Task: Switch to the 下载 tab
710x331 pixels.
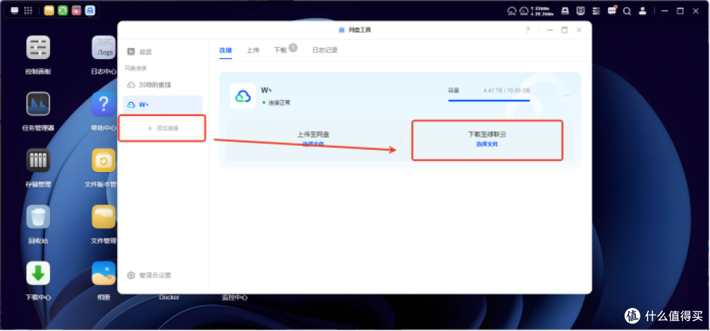Action: (280, 50)
